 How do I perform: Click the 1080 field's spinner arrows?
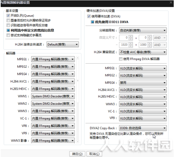coord(149,45)
